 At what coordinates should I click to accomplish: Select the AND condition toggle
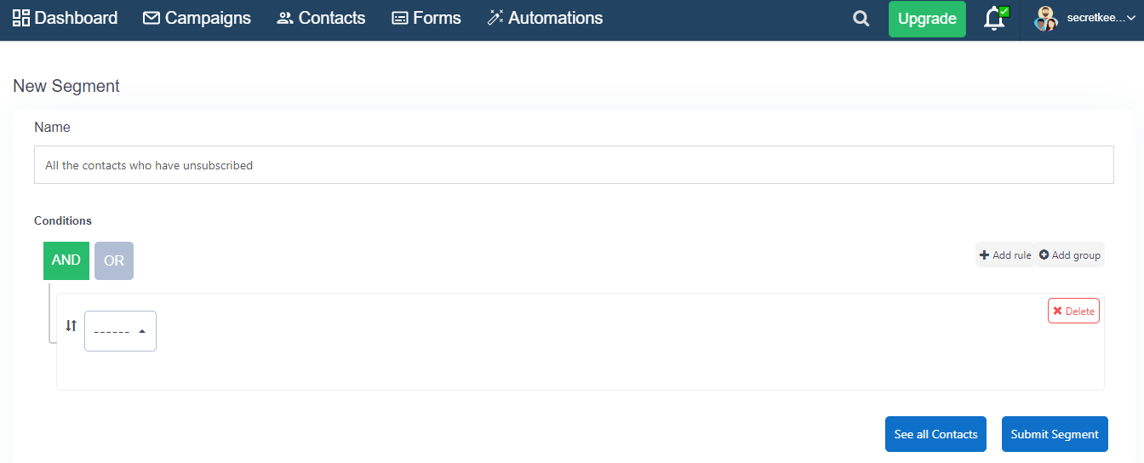coord(66,260)
